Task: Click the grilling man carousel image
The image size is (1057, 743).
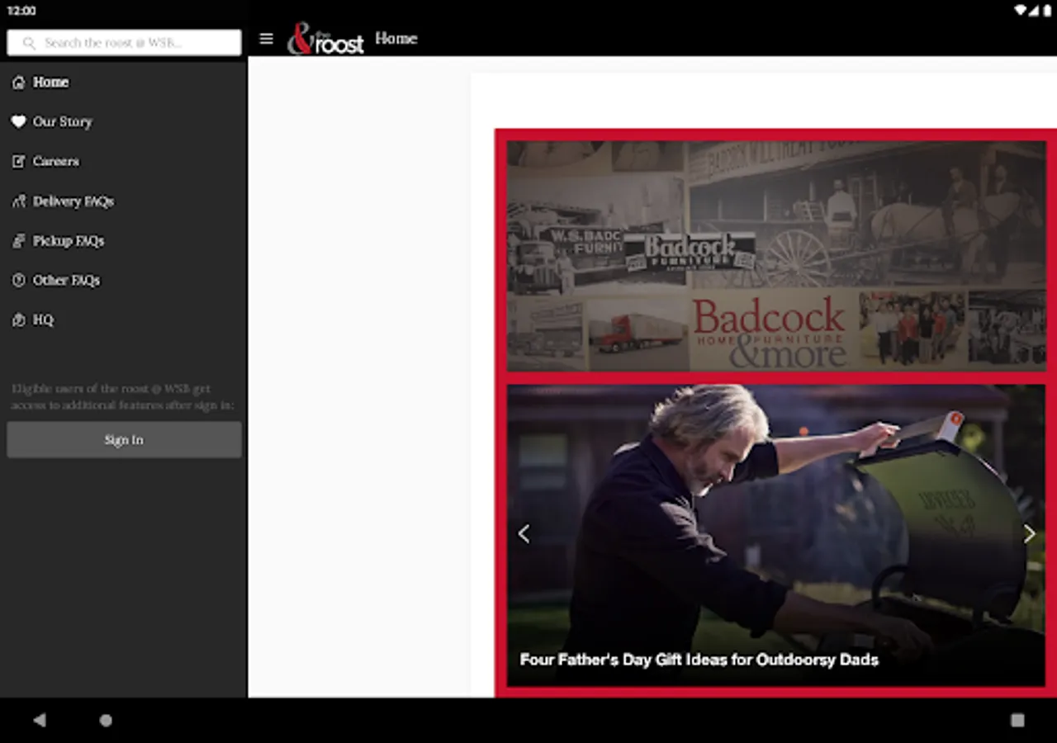Action: pos(776,535)
